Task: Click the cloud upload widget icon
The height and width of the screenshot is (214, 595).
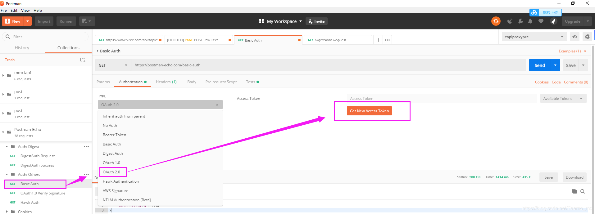Action: click(x=534, y=12)
